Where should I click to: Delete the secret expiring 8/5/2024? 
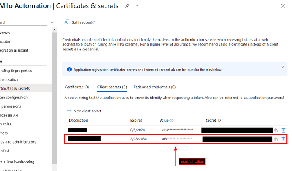[284, 130]
